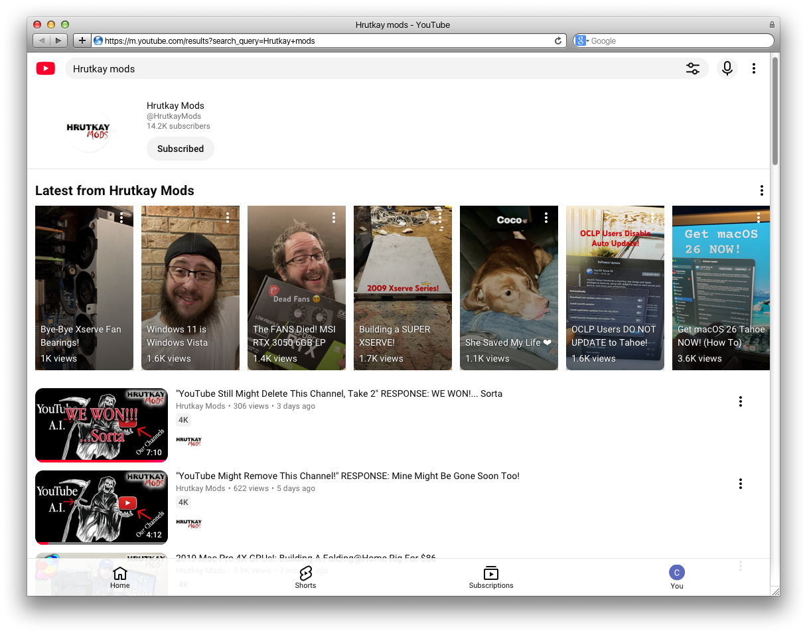Expand options for Latest from Hrutkay Mods

pyautogui.click(x=761, y=190)
